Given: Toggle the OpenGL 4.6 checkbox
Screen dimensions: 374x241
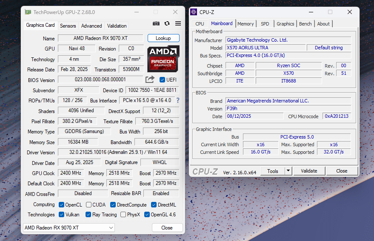Looking at the screenshot, I should click(x=147, y=215).
